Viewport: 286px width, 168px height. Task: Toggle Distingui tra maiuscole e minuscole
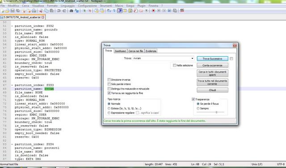[109, 89]
